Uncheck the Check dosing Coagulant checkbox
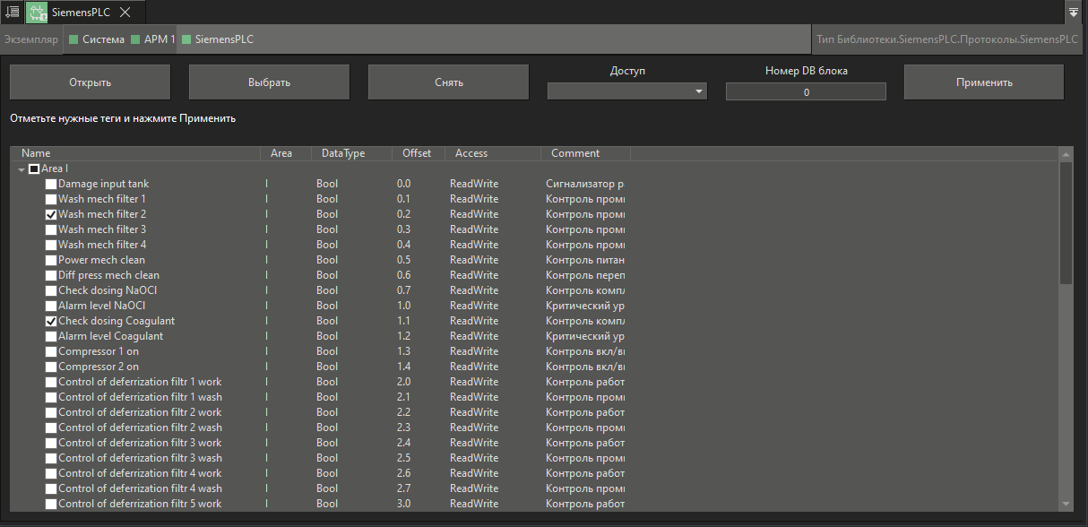Screen dimensions: 1088x527 click(51, 322)
